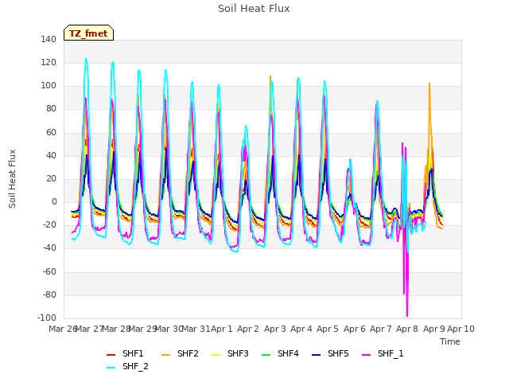Click the 100 y-axis tick label
The width and height of the screenshot is (509, 382).
[49, 86]
